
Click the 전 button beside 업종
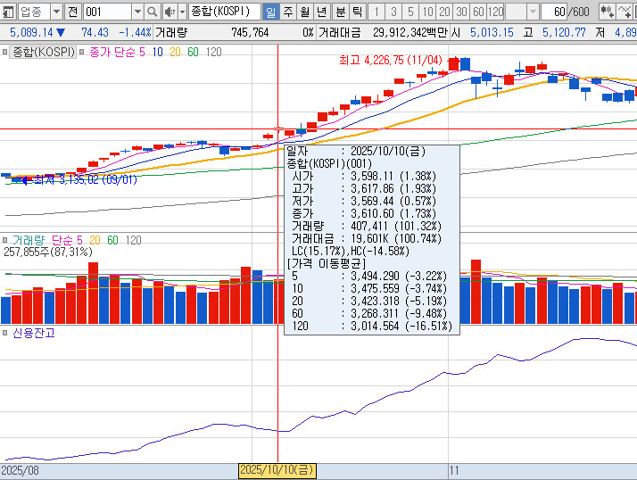coord(72,12)
